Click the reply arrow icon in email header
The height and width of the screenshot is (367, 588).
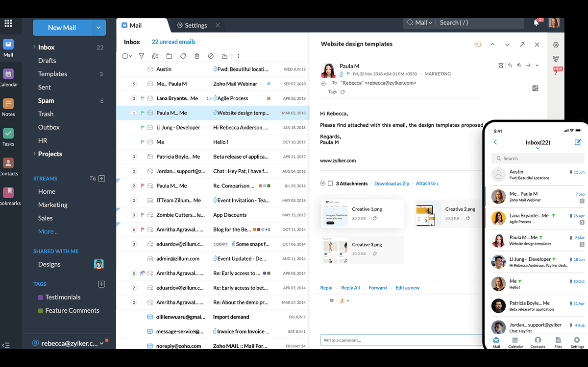pos(510,65)
